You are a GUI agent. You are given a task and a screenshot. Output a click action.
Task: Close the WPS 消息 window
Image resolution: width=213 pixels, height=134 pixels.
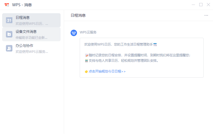click(x=208, y=5)
